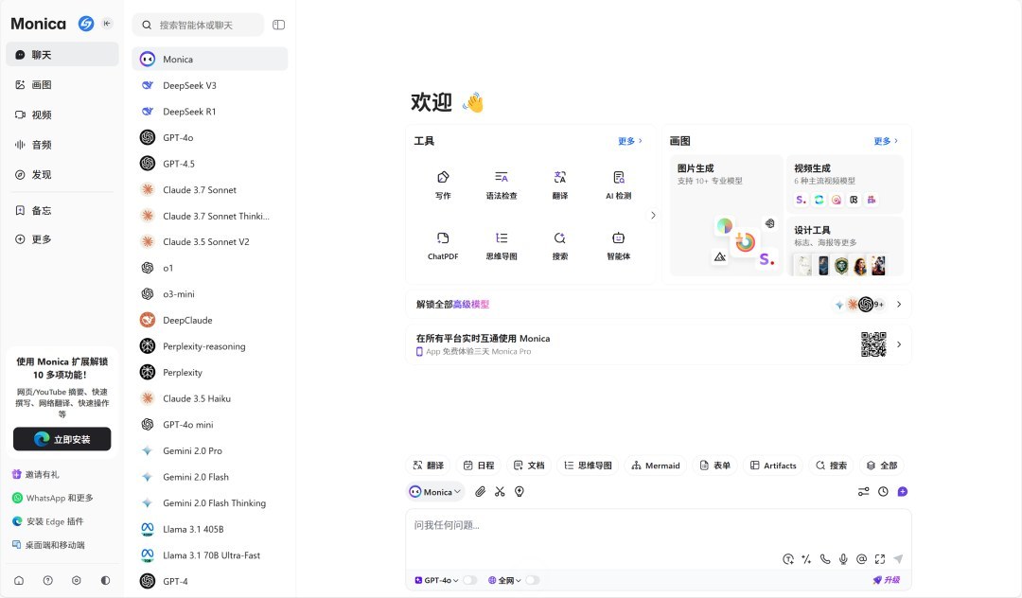Open the Monica bot selector dropdown
Image resolution: width=1022 pixels, height=598 pixels.
(x=435, y=492)
